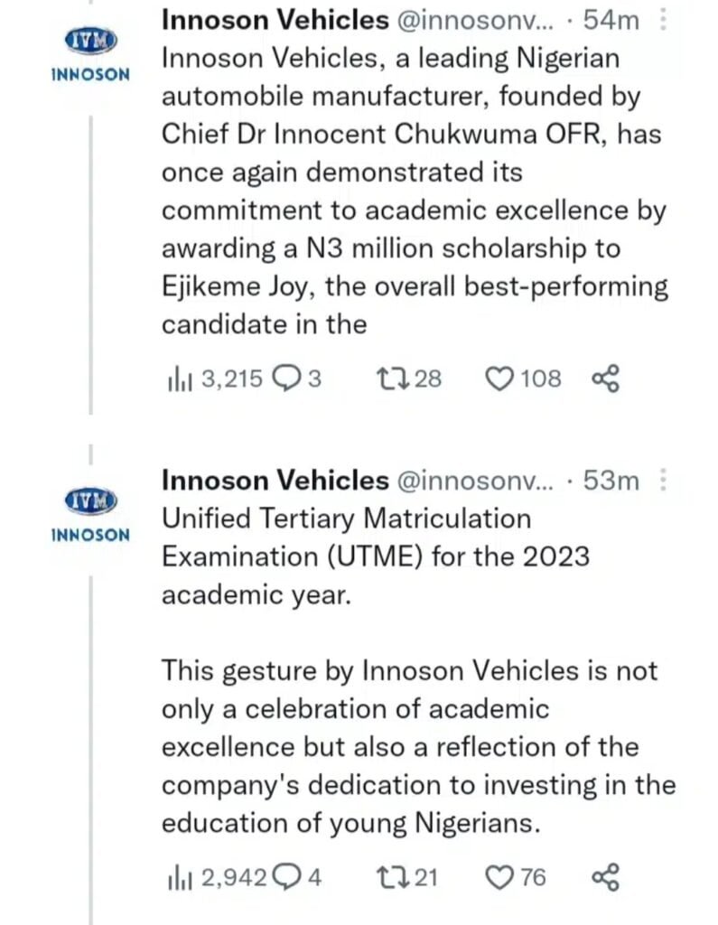Click Innoson Vehicles name on second tweet
718x925 pixels.
tap(274, 481)
